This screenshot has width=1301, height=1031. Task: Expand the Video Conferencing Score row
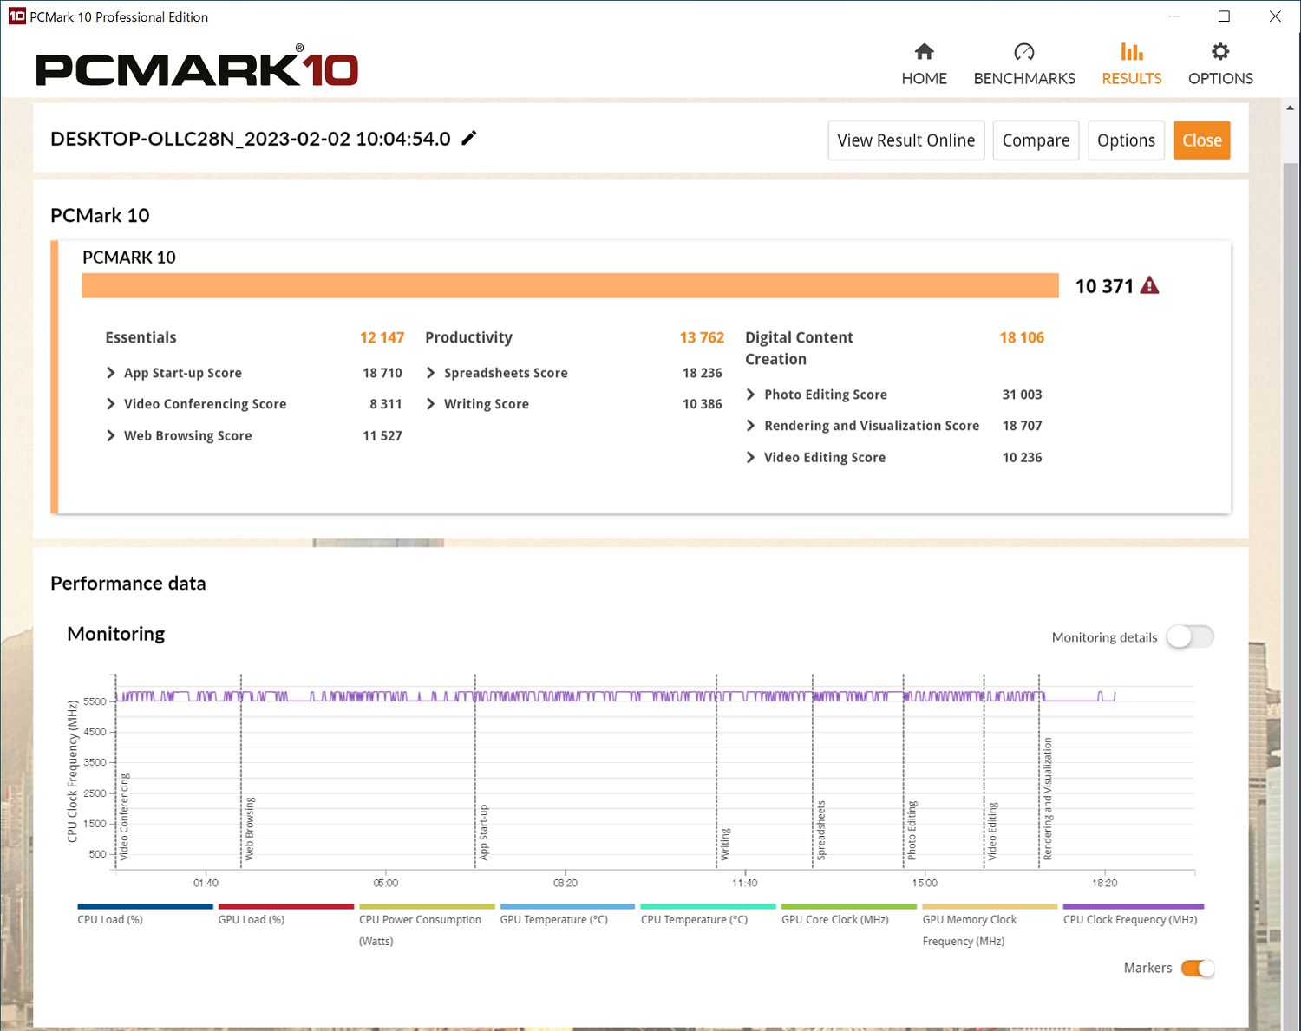pyautogui.click(x=110, y=404)
